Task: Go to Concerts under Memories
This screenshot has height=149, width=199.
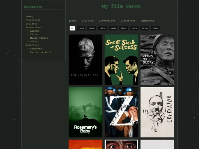Action: (x=36, y=49)
